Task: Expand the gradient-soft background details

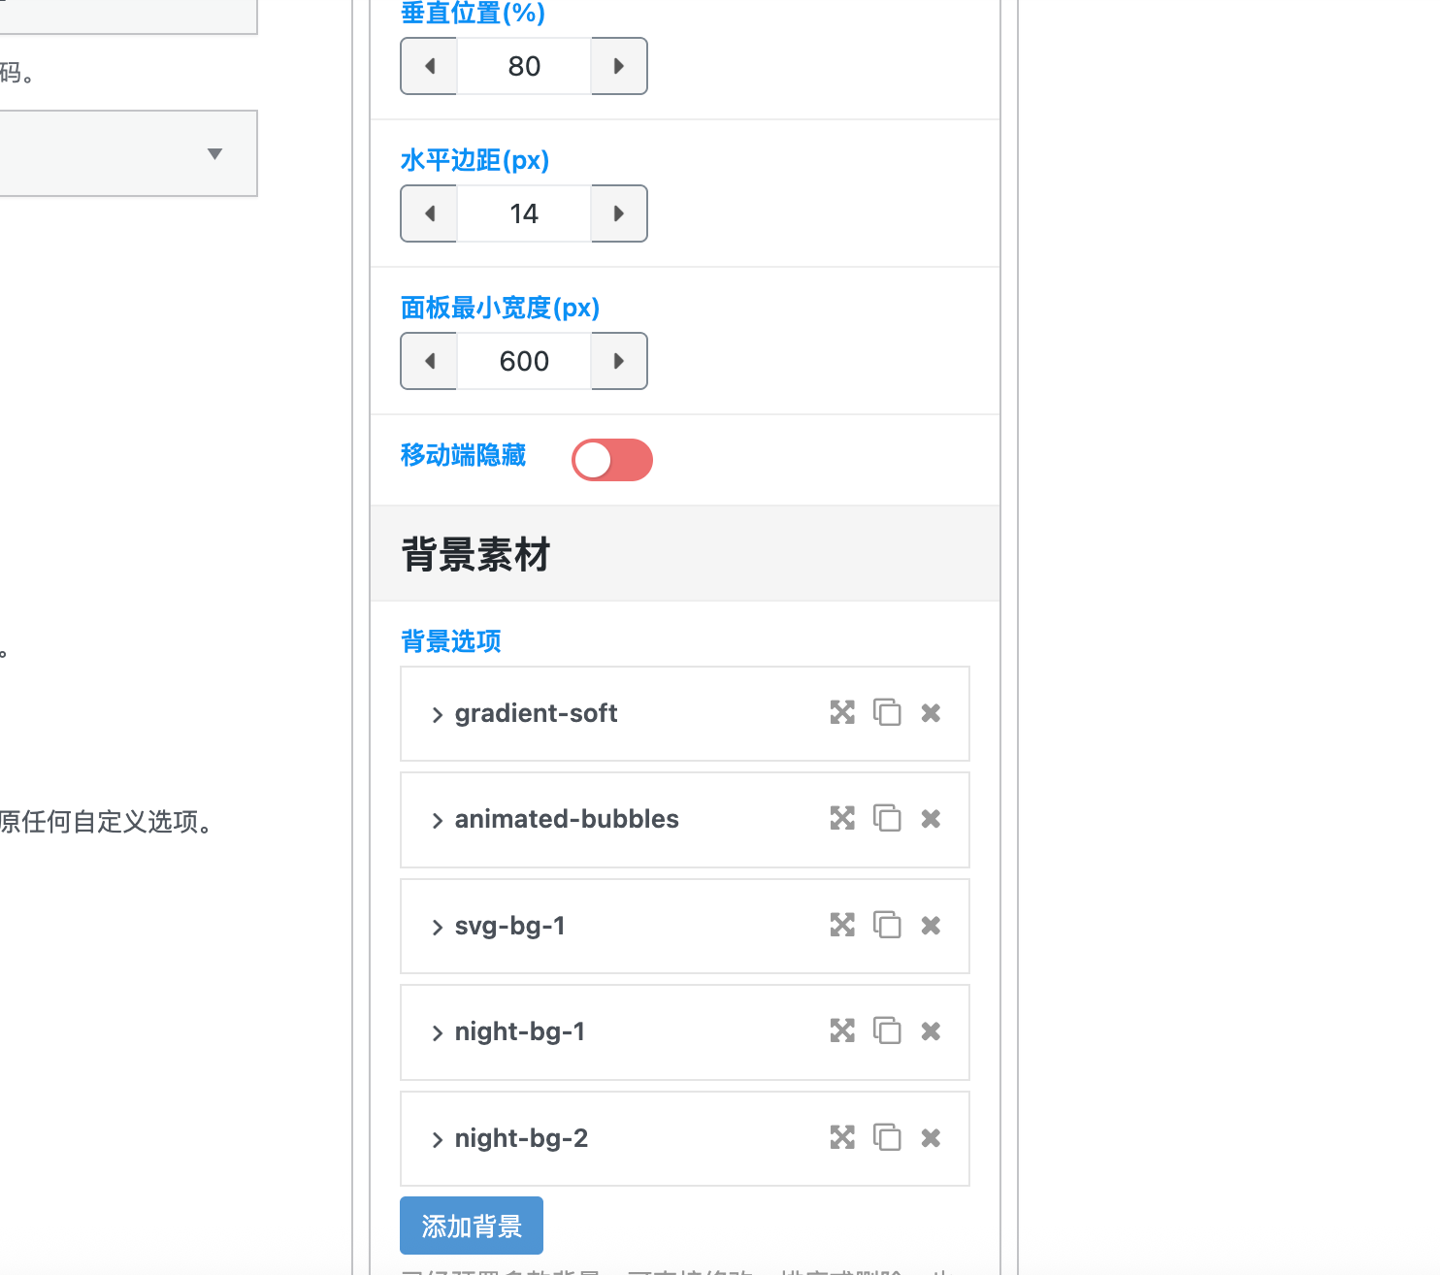Action: (437, 714)
